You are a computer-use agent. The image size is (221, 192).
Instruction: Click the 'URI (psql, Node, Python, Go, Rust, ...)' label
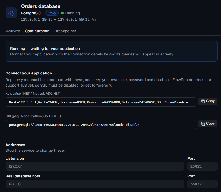click(x=33, y=116)
